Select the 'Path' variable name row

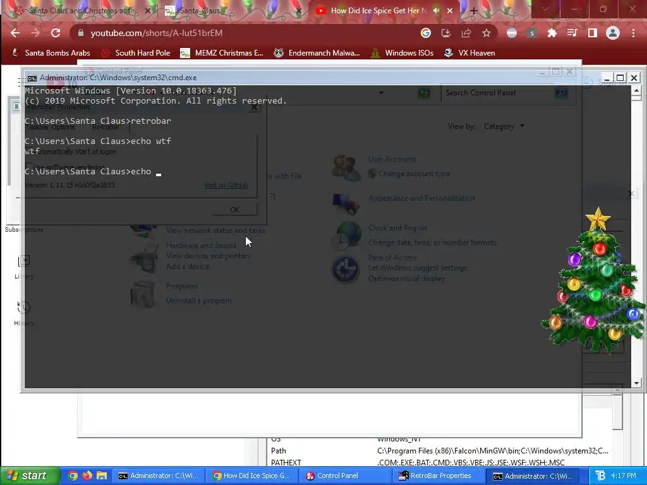coord(279,451)
